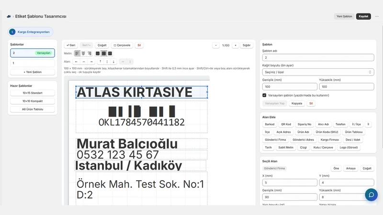Image resolution: width=383 pixels, height=215 pixels.
Task: Add a Gönderici Adres field
Action: point(303,140)
